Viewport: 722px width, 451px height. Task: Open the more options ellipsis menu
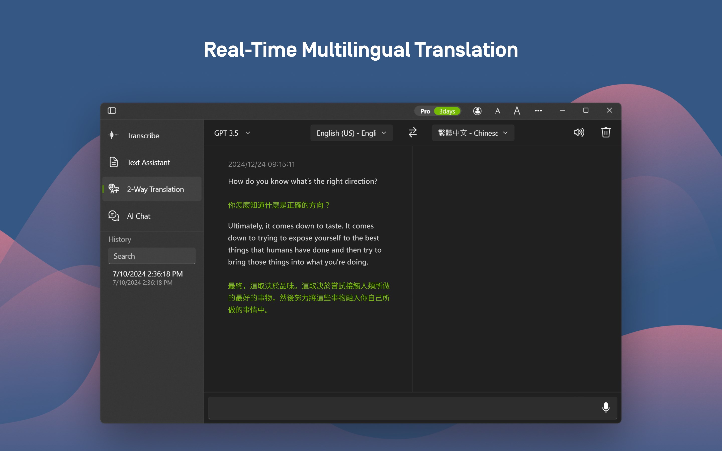point(538,111)
